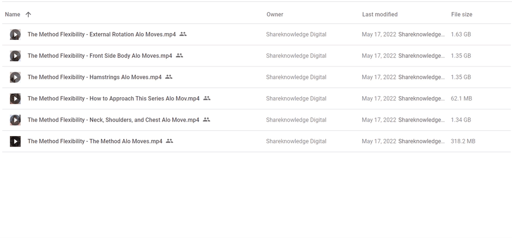Toggle sort direction arrow next to Name

click(x=28, y=14)
